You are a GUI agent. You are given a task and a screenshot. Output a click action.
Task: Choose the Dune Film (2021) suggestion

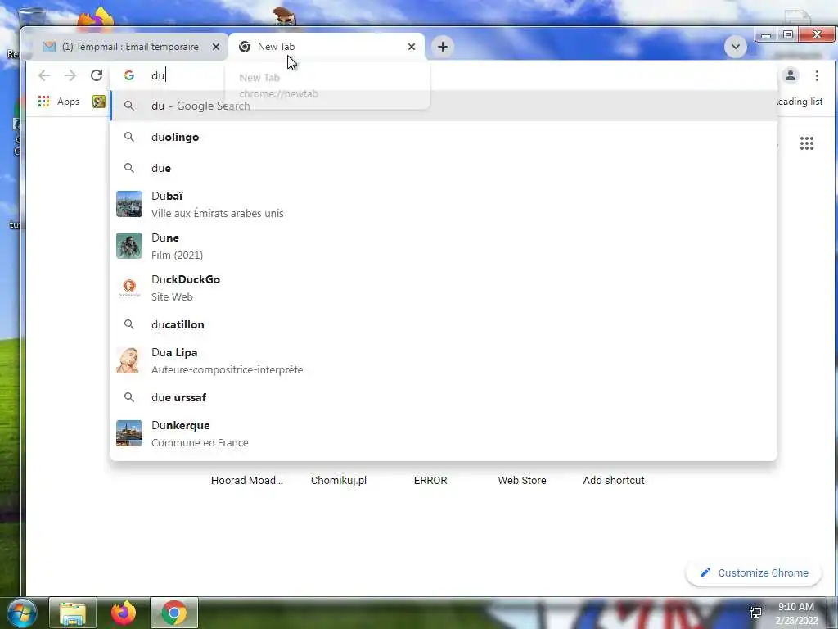coord(444,246)
